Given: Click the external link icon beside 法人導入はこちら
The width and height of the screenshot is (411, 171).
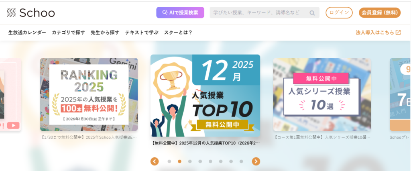Looking at the screenshot, I should tap(398, 33).
